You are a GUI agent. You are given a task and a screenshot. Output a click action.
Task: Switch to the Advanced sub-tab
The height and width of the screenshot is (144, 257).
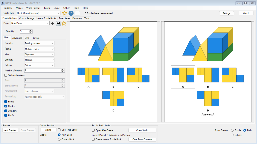click(x=17, y=38)
